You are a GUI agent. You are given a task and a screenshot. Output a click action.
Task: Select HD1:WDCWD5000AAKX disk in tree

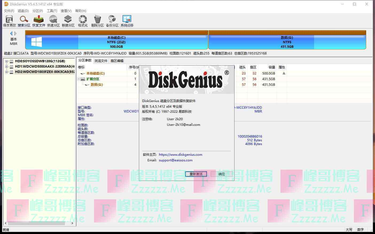[x=45, y=67]
